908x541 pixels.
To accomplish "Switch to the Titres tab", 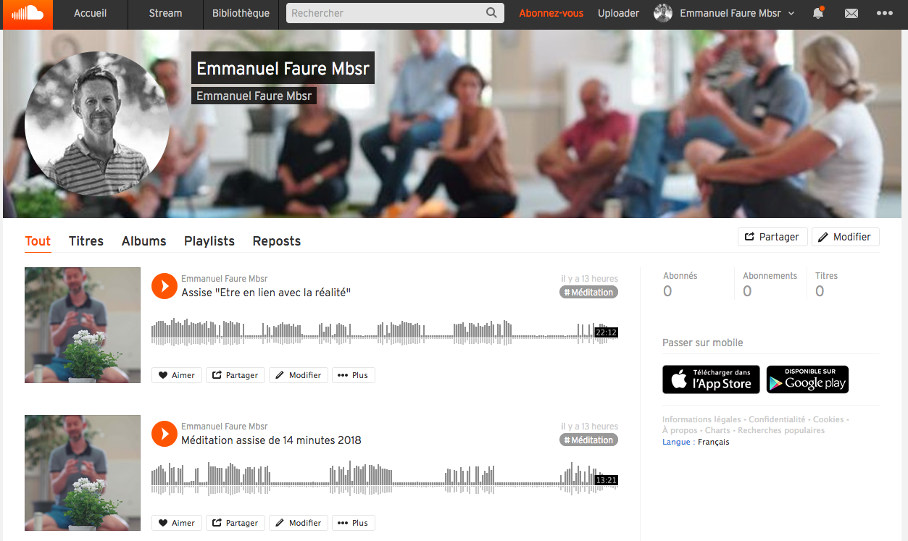I will pyautogui.click(x=86, y=241).
